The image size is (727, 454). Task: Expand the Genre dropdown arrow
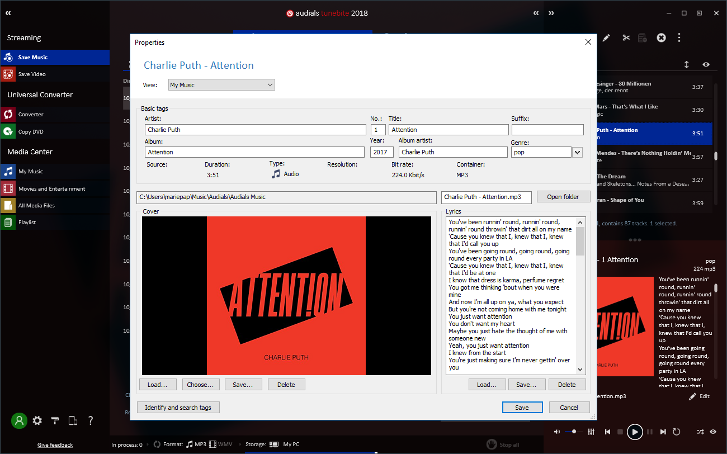pyautogui.click(x=578, y=152)
